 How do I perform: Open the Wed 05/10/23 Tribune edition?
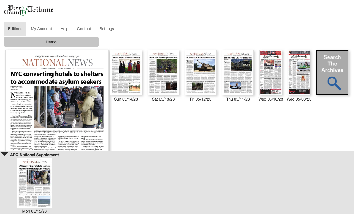pyautogui.click(x=271, y=72)
